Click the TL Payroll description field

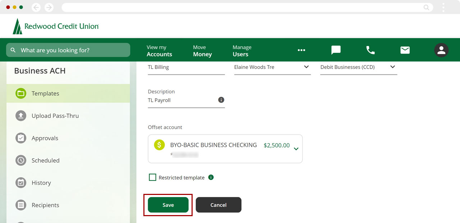click(x=186, y=100)
